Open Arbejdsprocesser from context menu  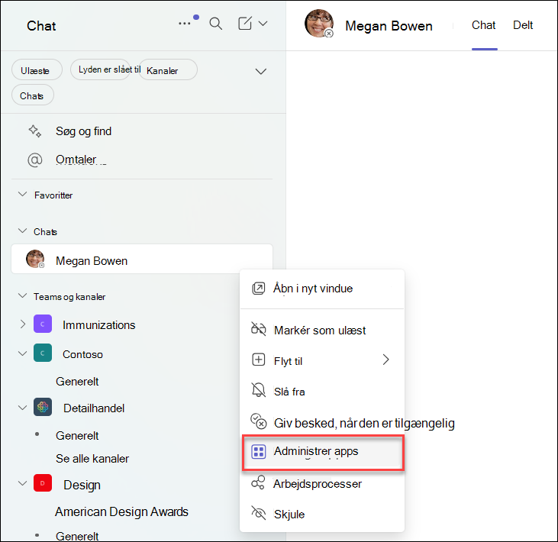322,484
